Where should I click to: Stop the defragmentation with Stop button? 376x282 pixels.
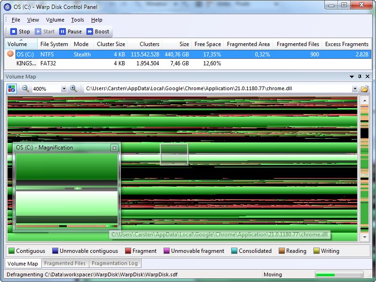pyautogui.click(x=20, y=31)
